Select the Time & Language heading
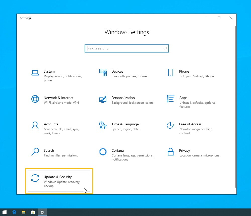251x216 pixels. [x=125, y=124]
